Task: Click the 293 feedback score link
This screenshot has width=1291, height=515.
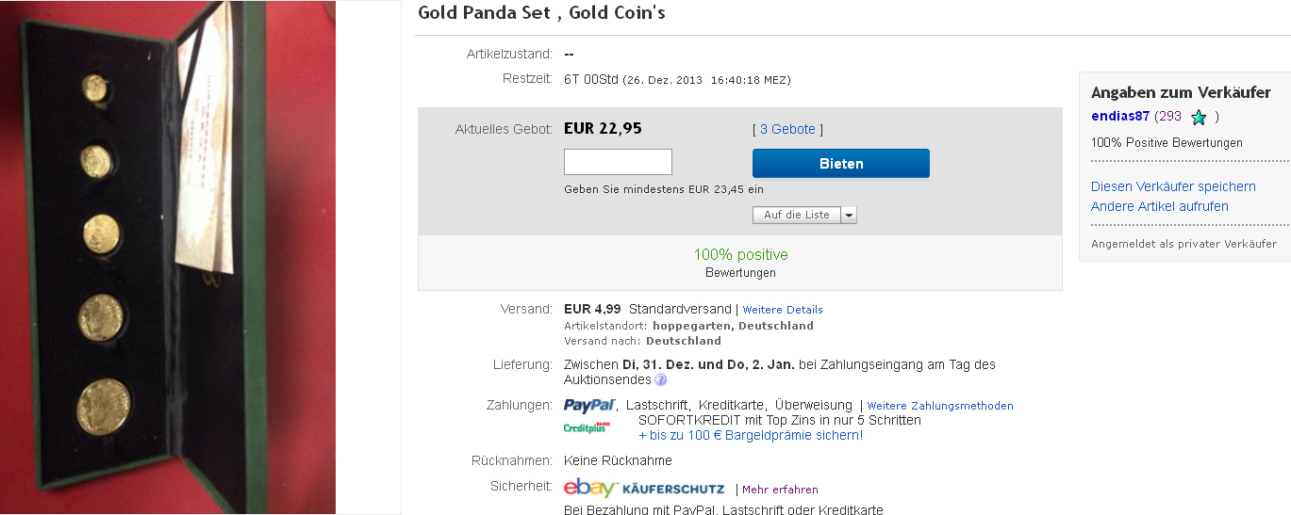Action: [1168, 117]
